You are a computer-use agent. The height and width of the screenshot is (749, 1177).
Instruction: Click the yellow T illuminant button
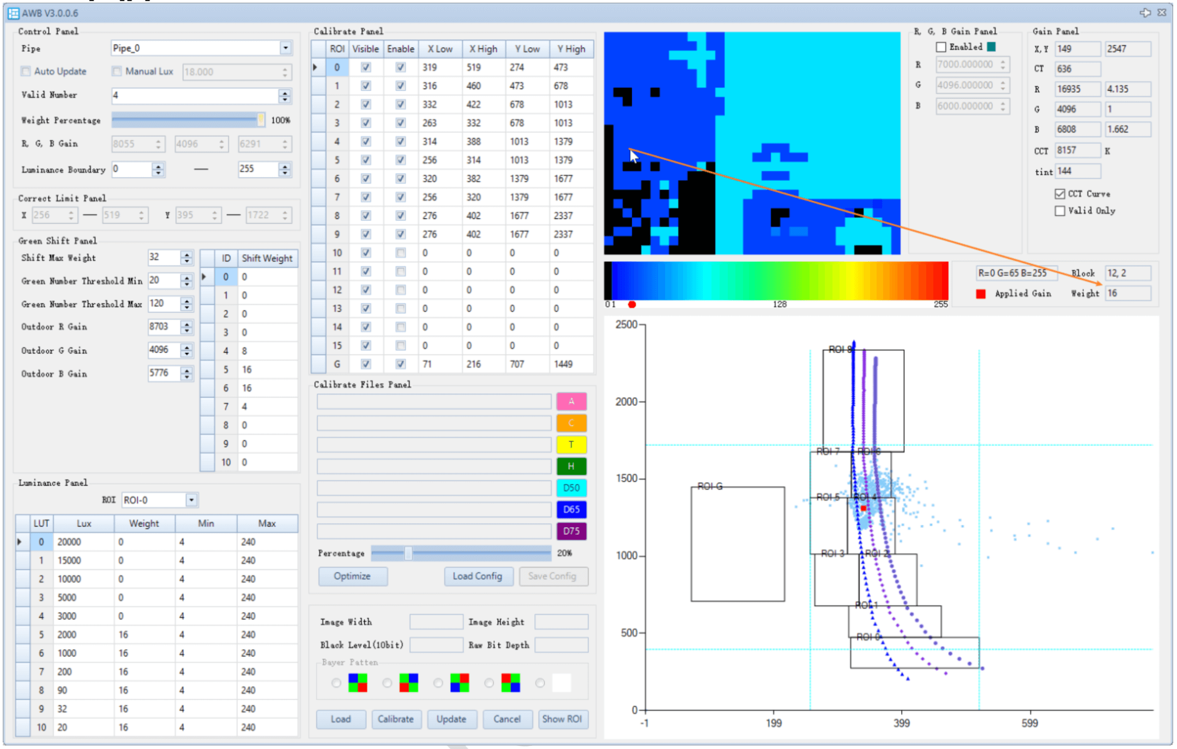click(571, 444)
